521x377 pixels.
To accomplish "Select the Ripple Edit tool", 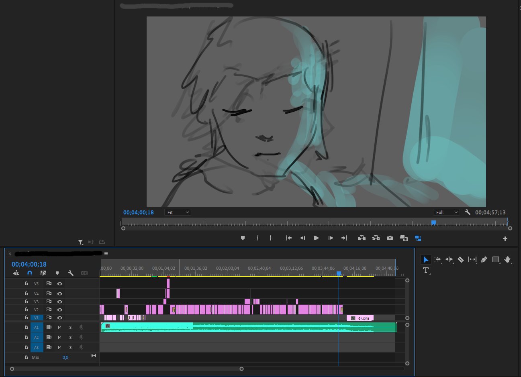I will [449, 260].
